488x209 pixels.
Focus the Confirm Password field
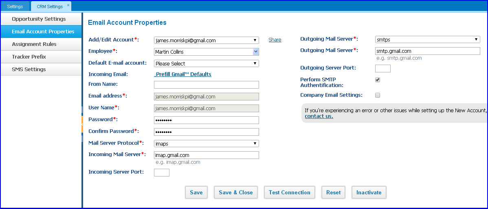pyautogui.click(x=207, y=132)
